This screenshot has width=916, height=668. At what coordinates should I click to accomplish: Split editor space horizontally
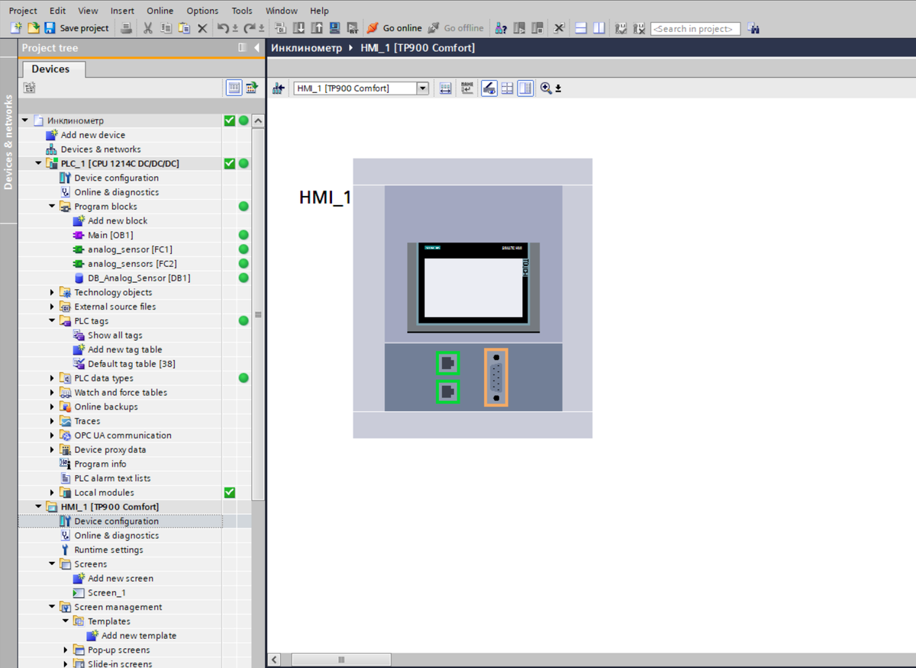581,28
